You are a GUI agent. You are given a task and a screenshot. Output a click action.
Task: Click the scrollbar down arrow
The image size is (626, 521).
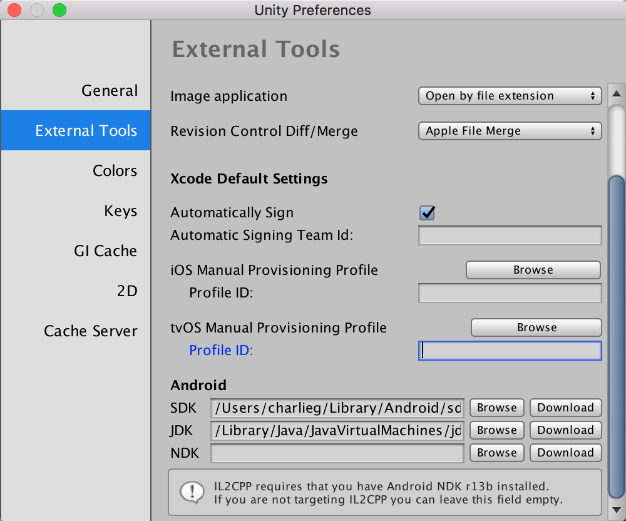pos(617,510)
